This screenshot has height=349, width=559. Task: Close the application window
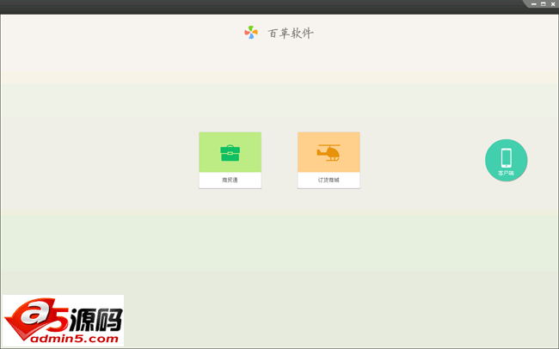coord(553,4)
